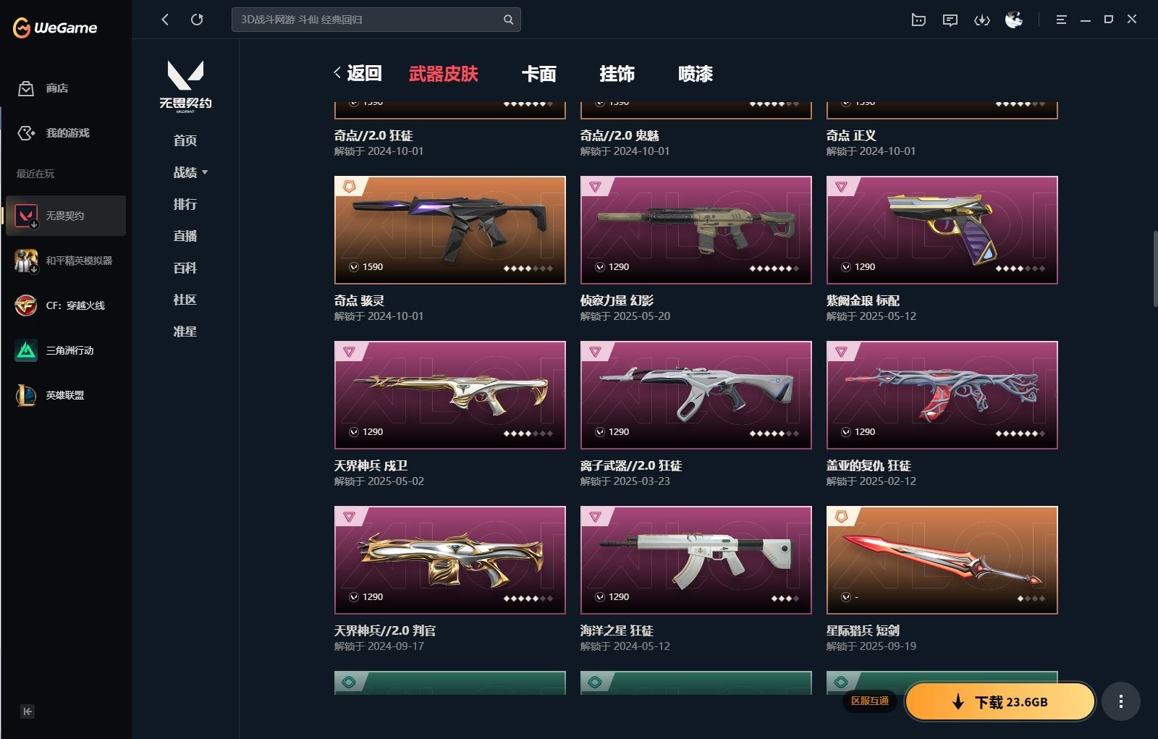Click the refresh icon in top bar
This screenshot has height=739, width=1158.
(197, 20)
